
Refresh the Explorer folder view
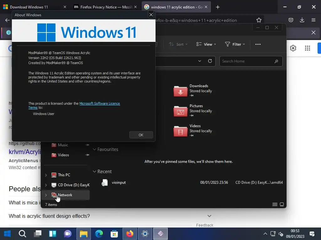point(210,61)
